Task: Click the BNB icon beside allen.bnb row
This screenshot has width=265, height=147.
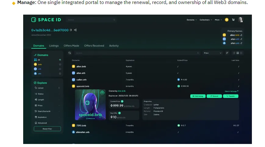Action: coord(73,66)
